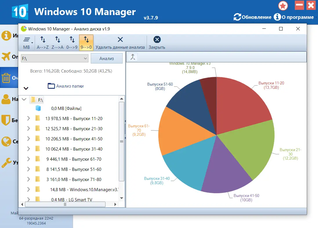Image resolution: width=318 pixels, height=228 pixels.
Task: Click the Выпуски 11-20 folder icon
Action: (x=38, y=118)
